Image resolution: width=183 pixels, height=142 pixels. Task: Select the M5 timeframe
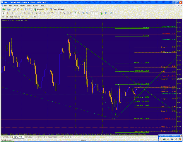tap(7, 17)
